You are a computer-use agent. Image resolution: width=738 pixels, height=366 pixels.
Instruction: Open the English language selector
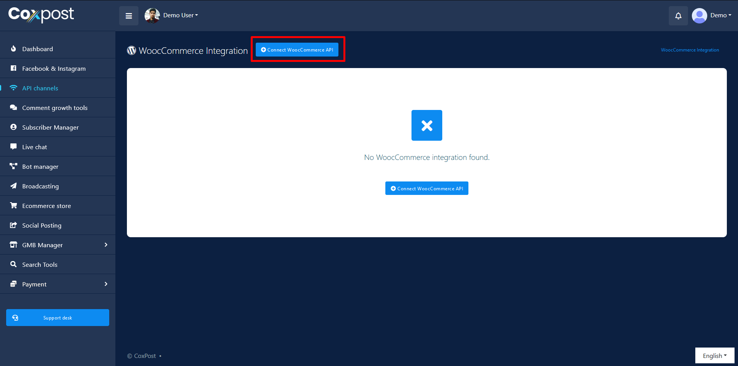click(714, 356)
